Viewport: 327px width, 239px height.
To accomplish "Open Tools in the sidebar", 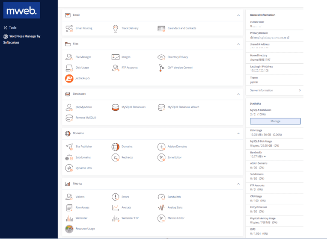I will click(10, 28).
